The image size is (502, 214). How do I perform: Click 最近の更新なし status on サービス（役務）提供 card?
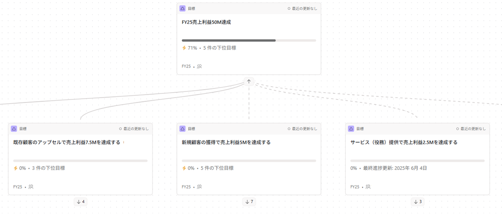(x=471, y=129)
